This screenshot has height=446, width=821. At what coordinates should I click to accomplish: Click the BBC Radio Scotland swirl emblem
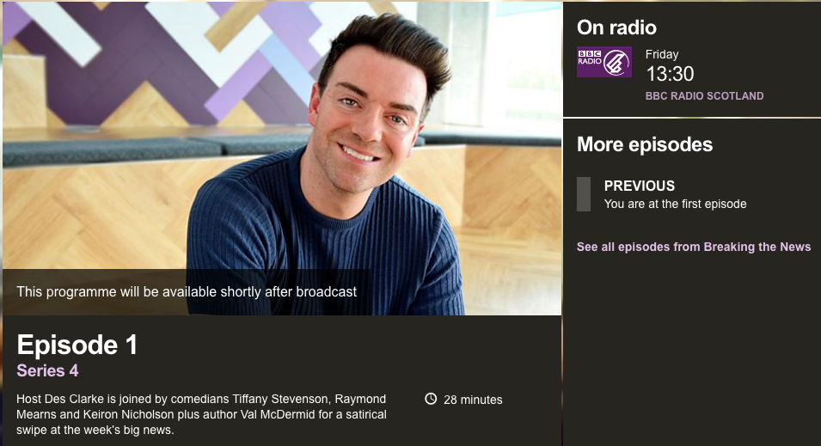pos(616,63)
